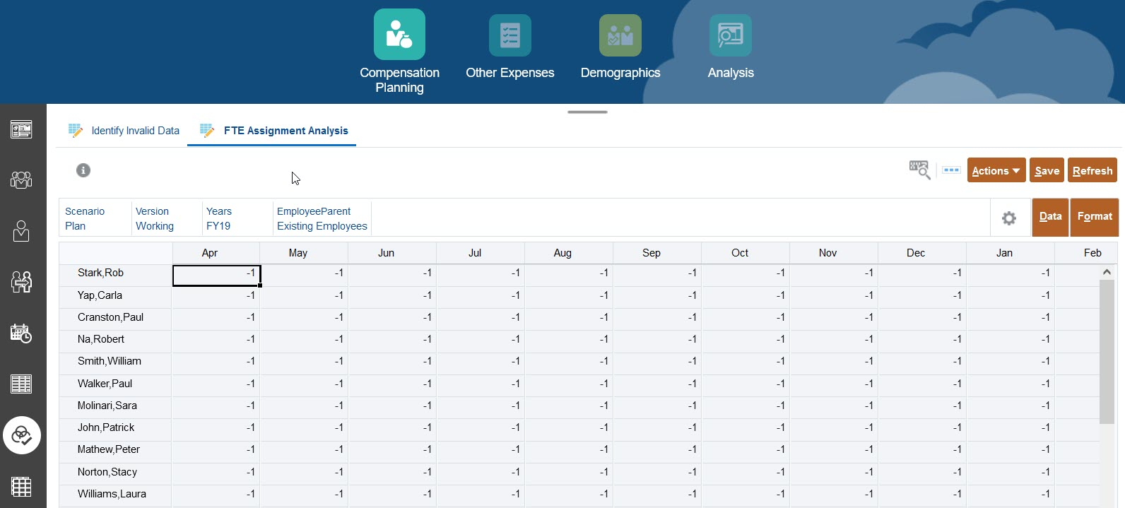Click the top sidebar dashboard icon
This screenshot has height=508, width=1125.
(x=21, y=129)
